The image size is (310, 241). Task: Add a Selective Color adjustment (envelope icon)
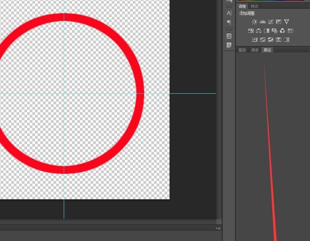(278, 40)
